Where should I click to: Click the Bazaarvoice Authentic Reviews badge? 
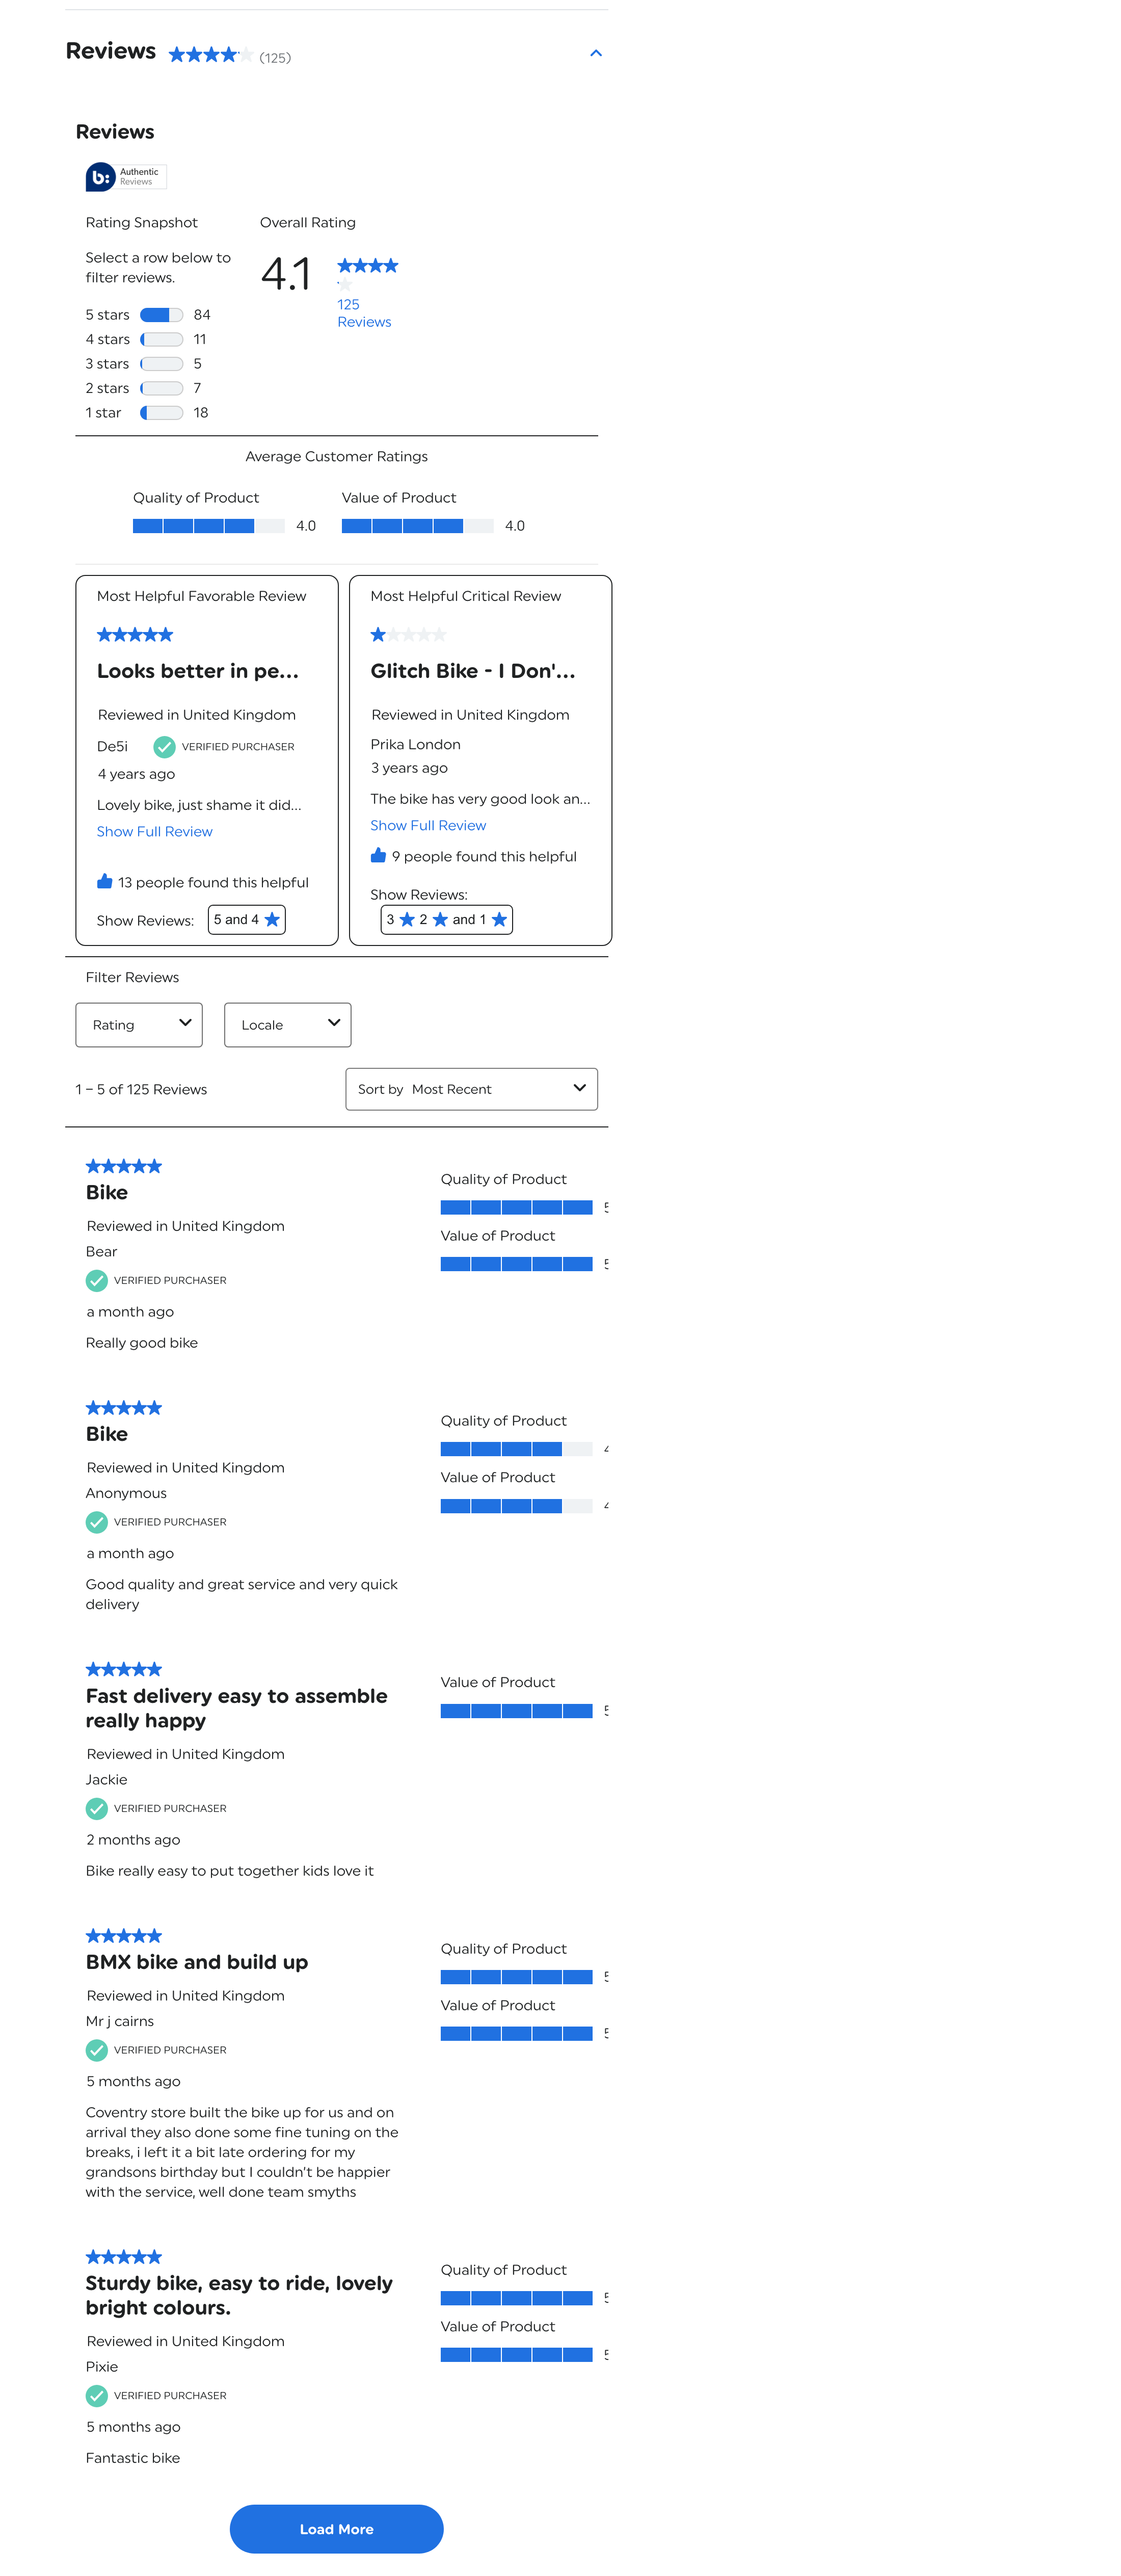click(x=125, y=177)
